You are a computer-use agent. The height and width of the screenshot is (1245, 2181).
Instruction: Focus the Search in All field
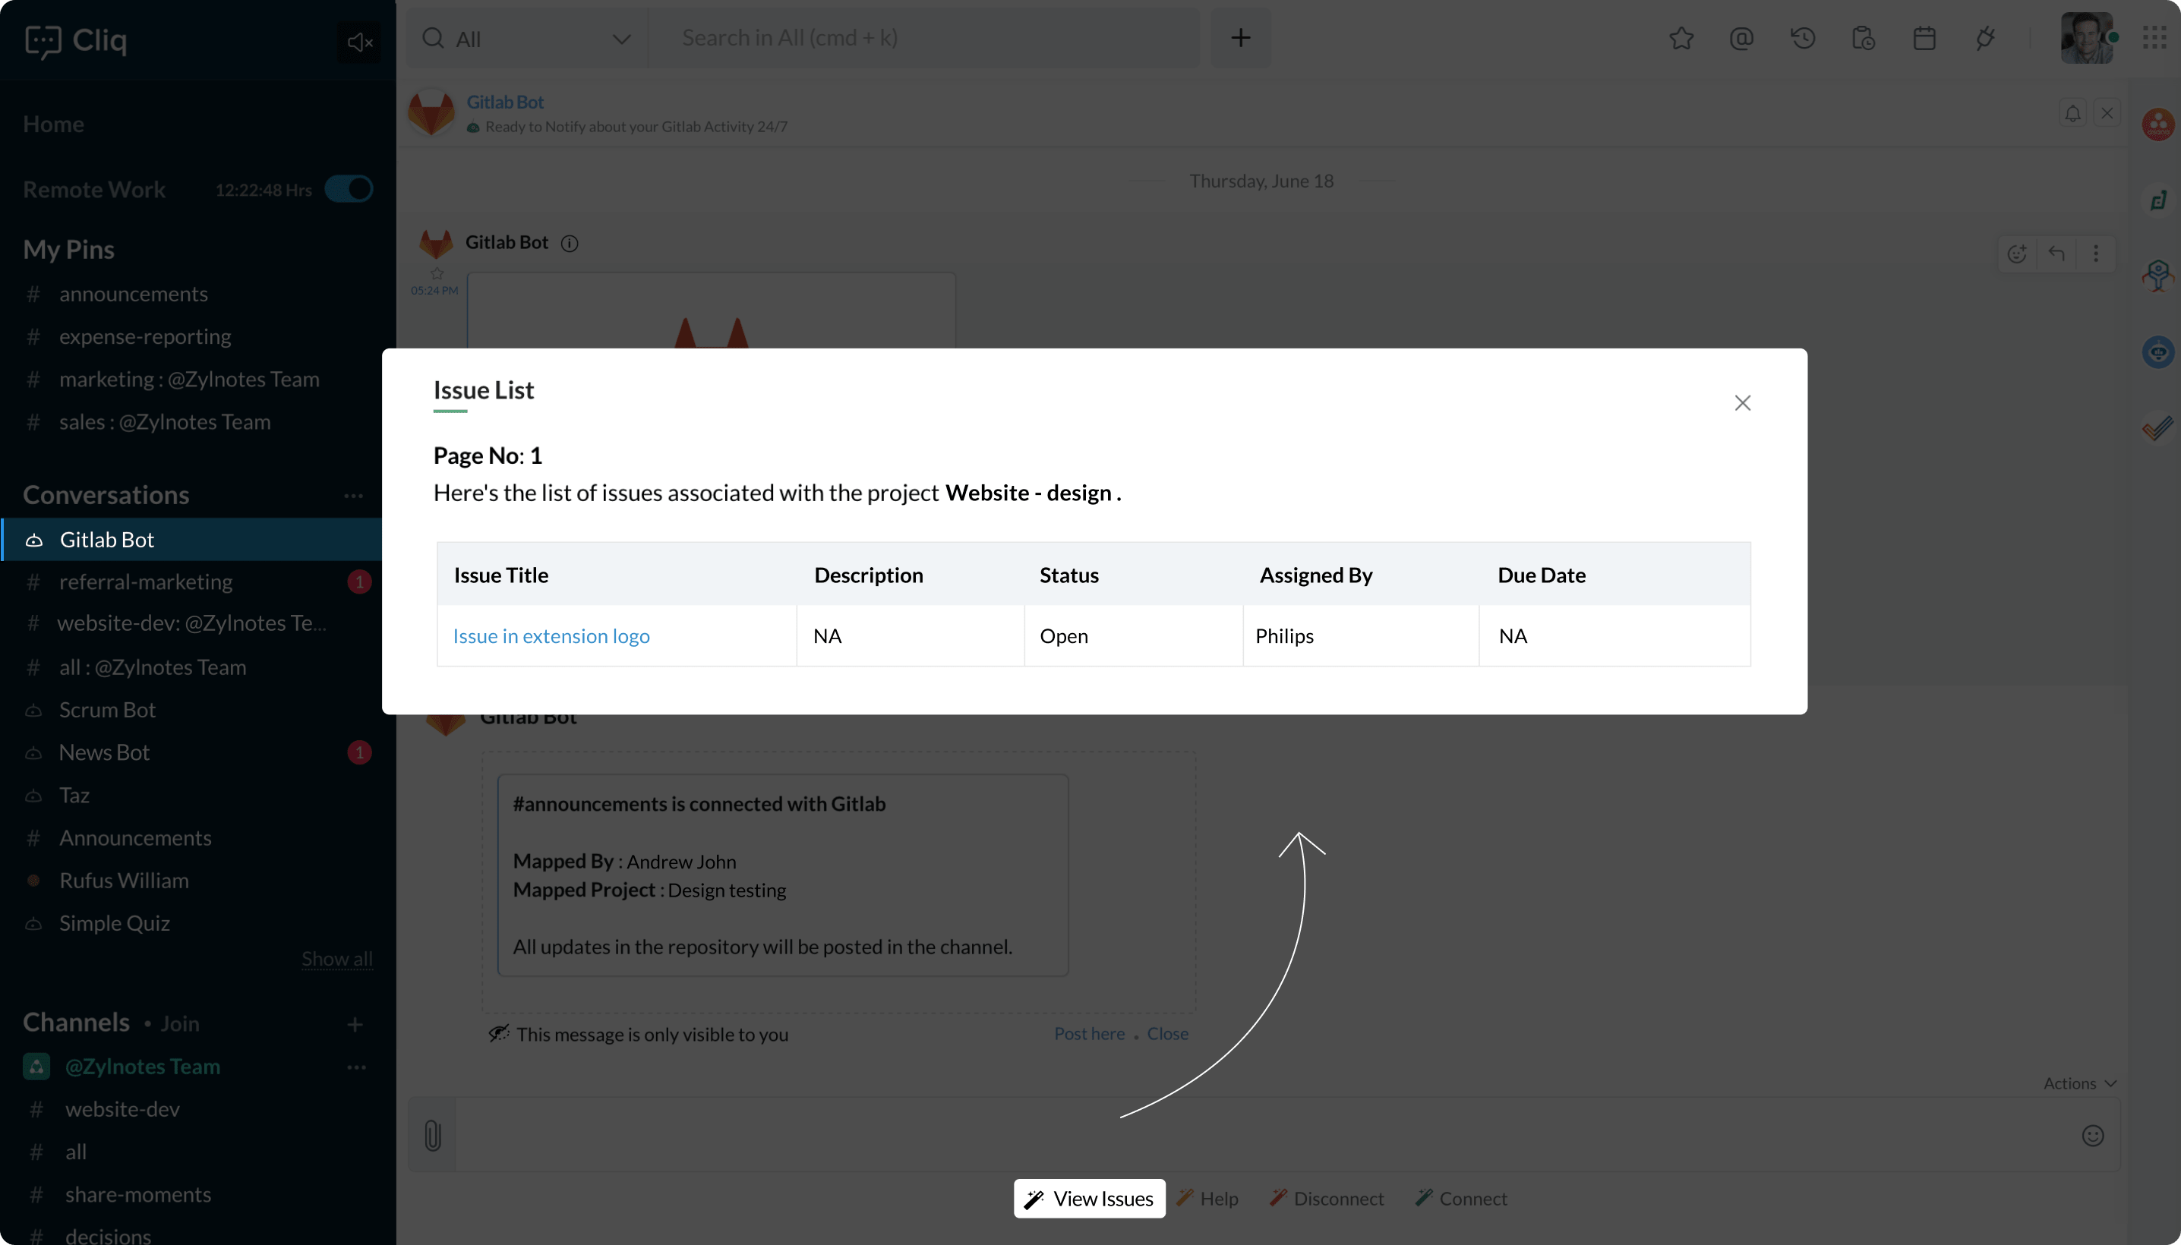tap(923, 38)
